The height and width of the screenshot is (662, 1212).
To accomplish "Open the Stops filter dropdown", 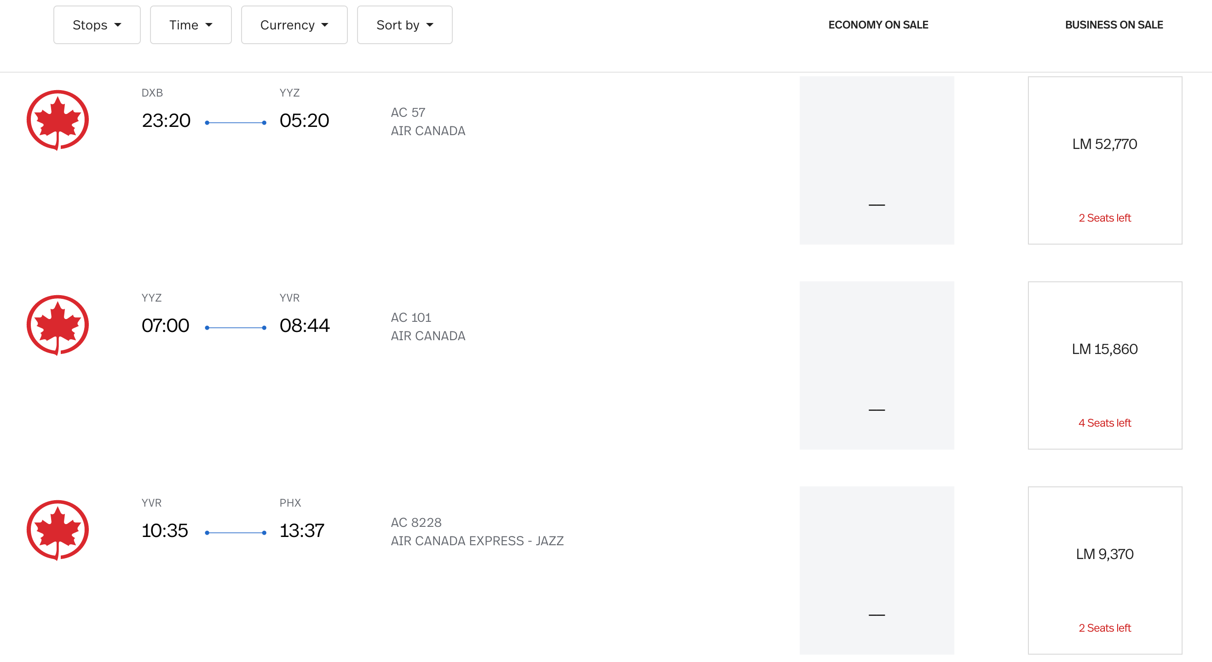I will pos(97,25).
